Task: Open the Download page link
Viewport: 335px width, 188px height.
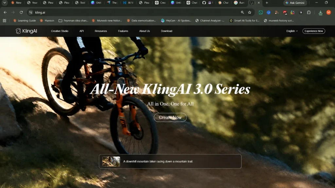Action: coord(167,31)
